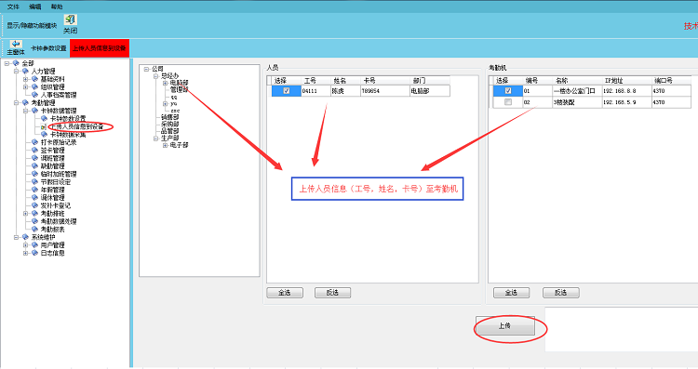This screenshot has width=698, height=369.
Task: Click 显示/隐藏功能模块 toolbar item
Action: tap(32, 26)
